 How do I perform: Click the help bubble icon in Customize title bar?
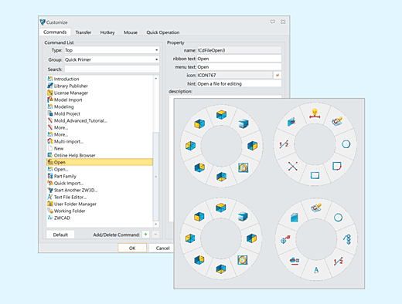click(273, 22)
